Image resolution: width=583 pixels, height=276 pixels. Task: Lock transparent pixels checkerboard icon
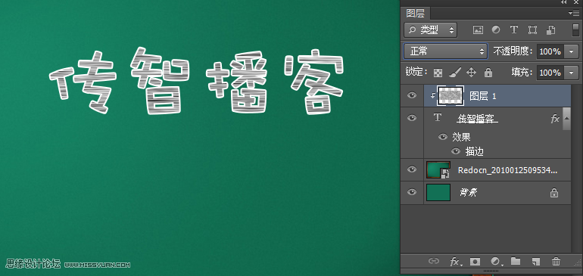438,73
